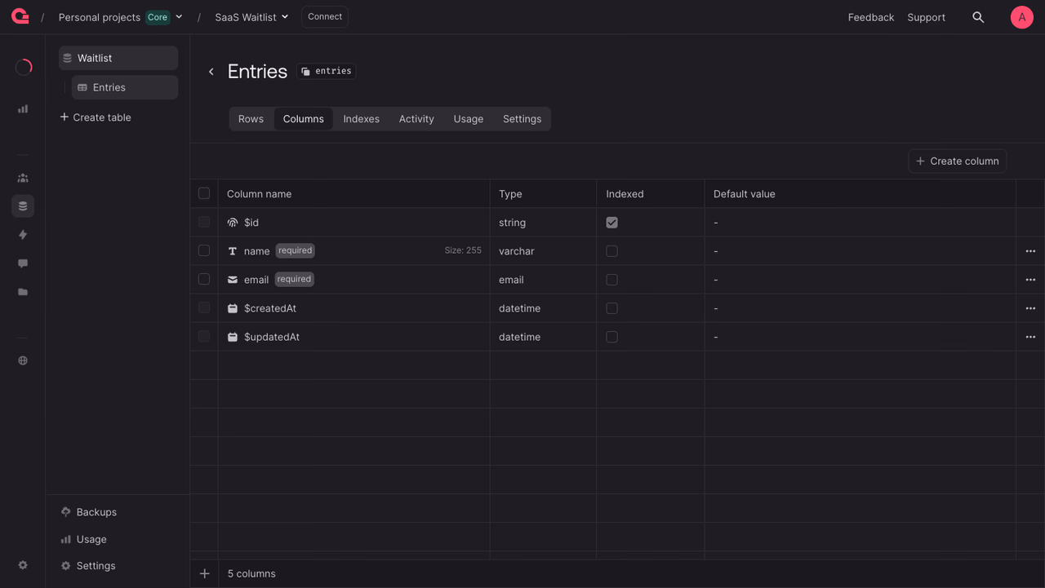Open the project overview icon in sidebar
Image resolution: width=1045 pixels, height=588 pixels.
pos(23,68)
